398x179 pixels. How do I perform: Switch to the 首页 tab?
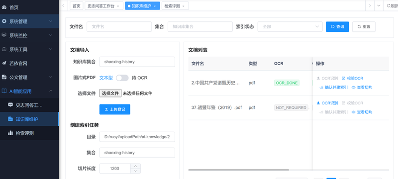pos(77,6)
